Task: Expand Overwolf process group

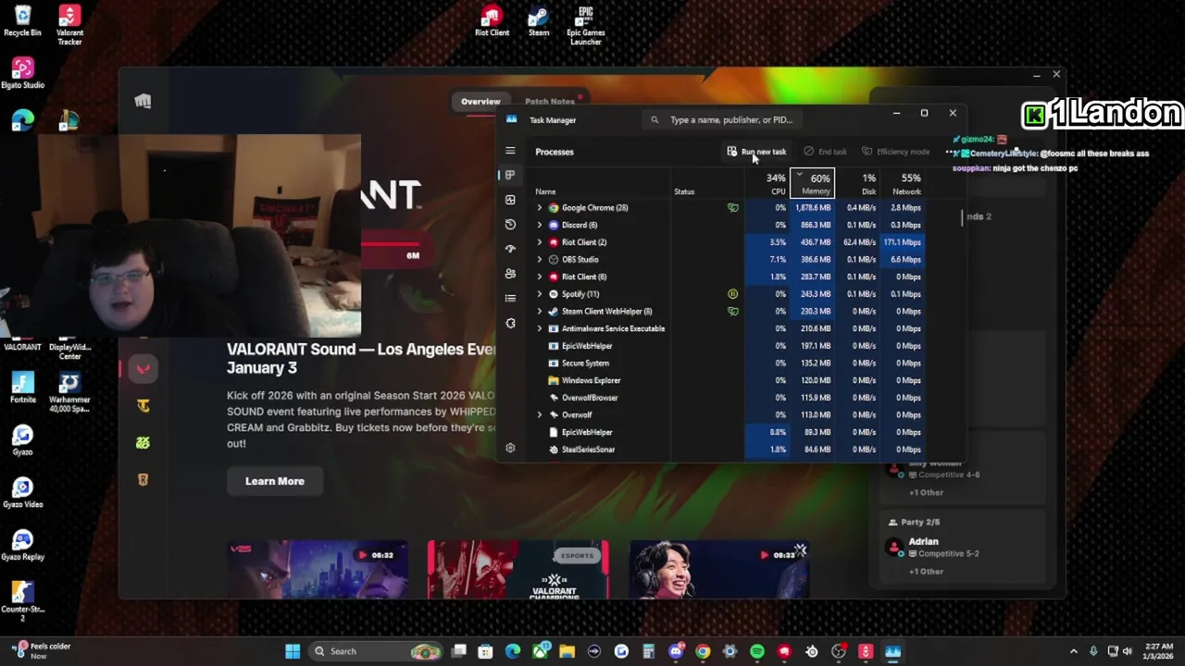Action: (540, 415)
